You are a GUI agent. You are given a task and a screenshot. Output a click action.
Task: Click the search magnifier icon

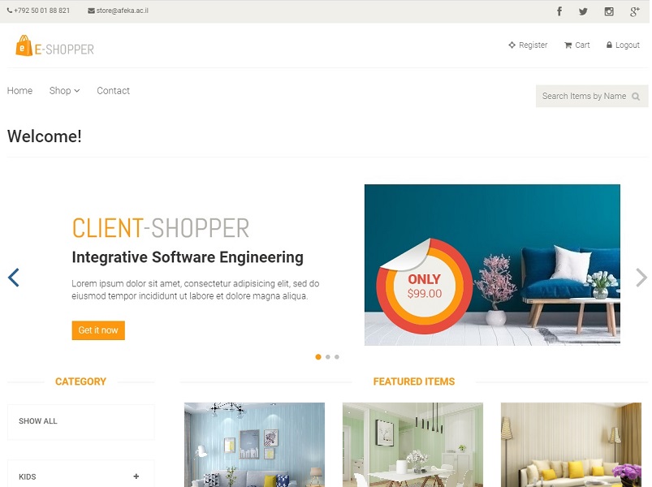pyautogui.click(x=636, y=97)
